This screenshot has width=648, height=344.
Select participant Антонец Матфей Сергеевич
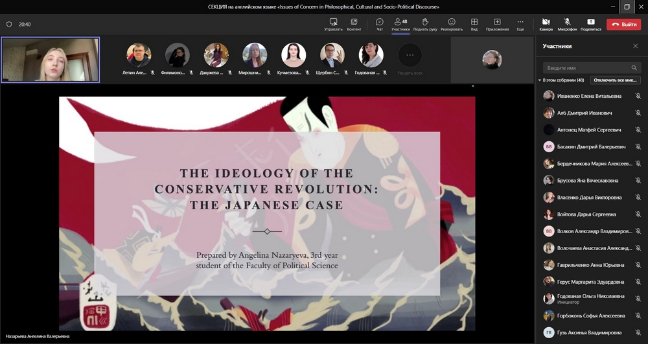(592, 130)
